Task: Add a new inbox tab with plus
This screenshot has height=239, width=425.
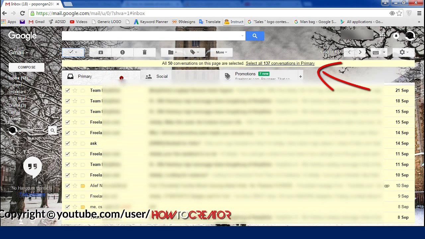Action: tap(300, 77)
